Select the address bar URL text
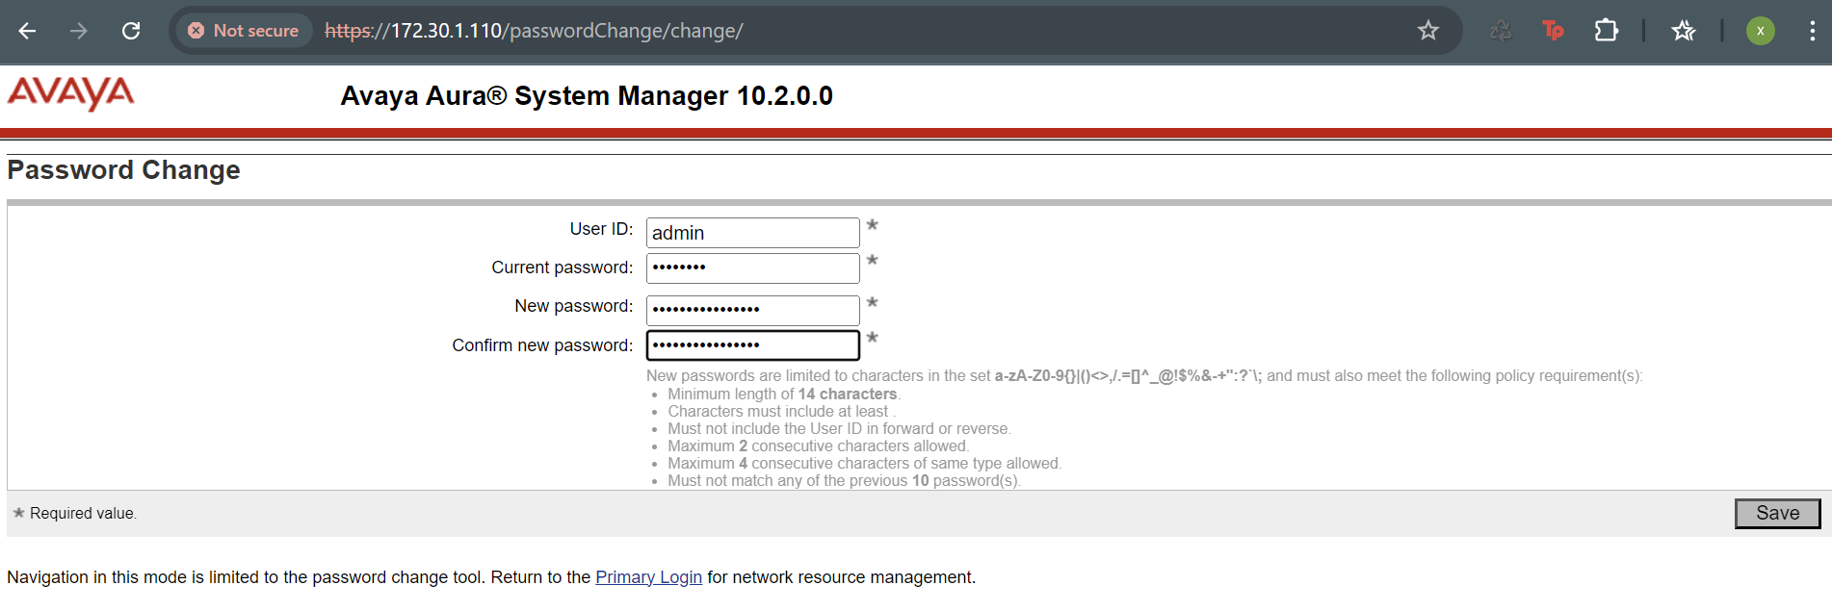Image resolution: width=1832 pixels, height=611 pixels. (x=534, y=31)
